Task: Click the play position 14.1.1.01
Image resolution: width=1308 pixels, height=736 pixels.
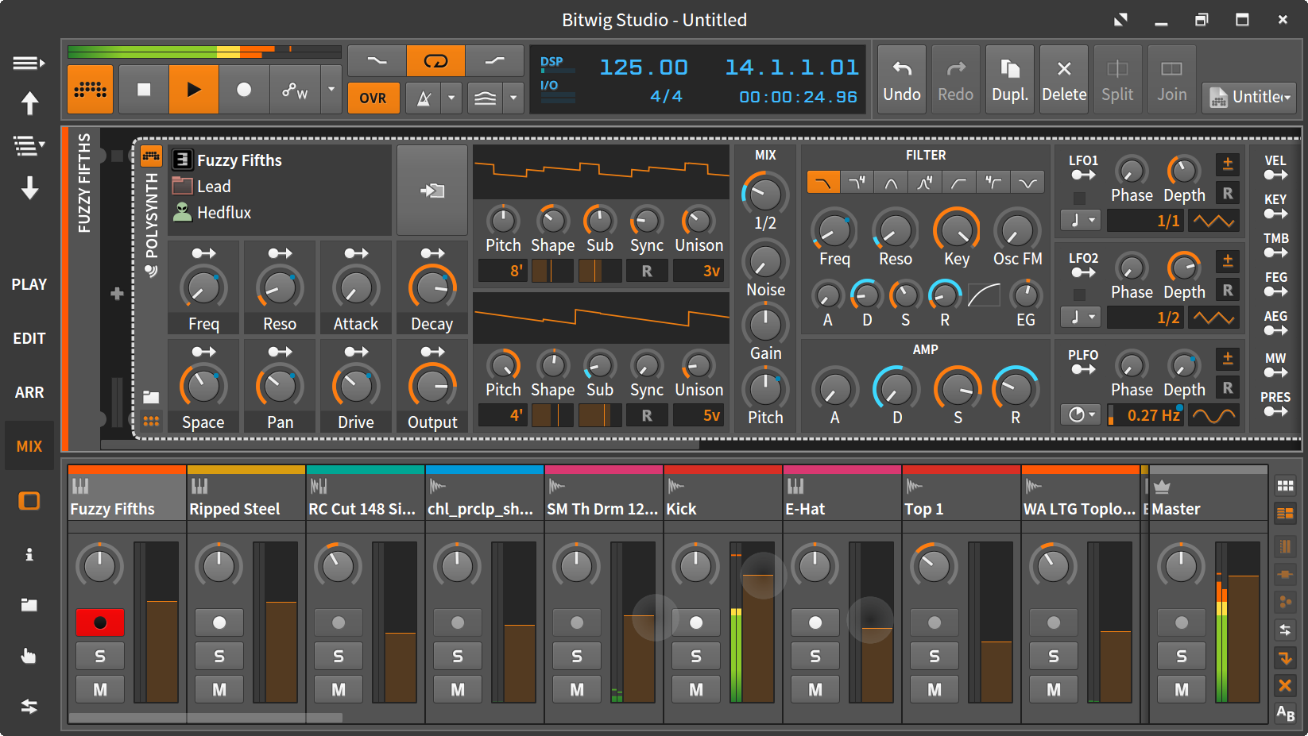Action: click(791, 67)
